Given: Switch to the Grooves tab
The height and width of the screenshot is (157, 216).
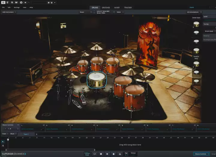Looking at the screenshot, I should click(x=106, y=7).
